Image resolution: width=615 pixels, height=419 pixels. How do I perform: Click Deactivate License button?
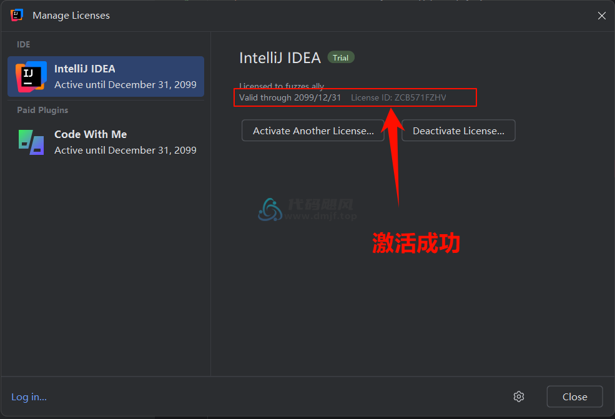click(x=458, y=131)
